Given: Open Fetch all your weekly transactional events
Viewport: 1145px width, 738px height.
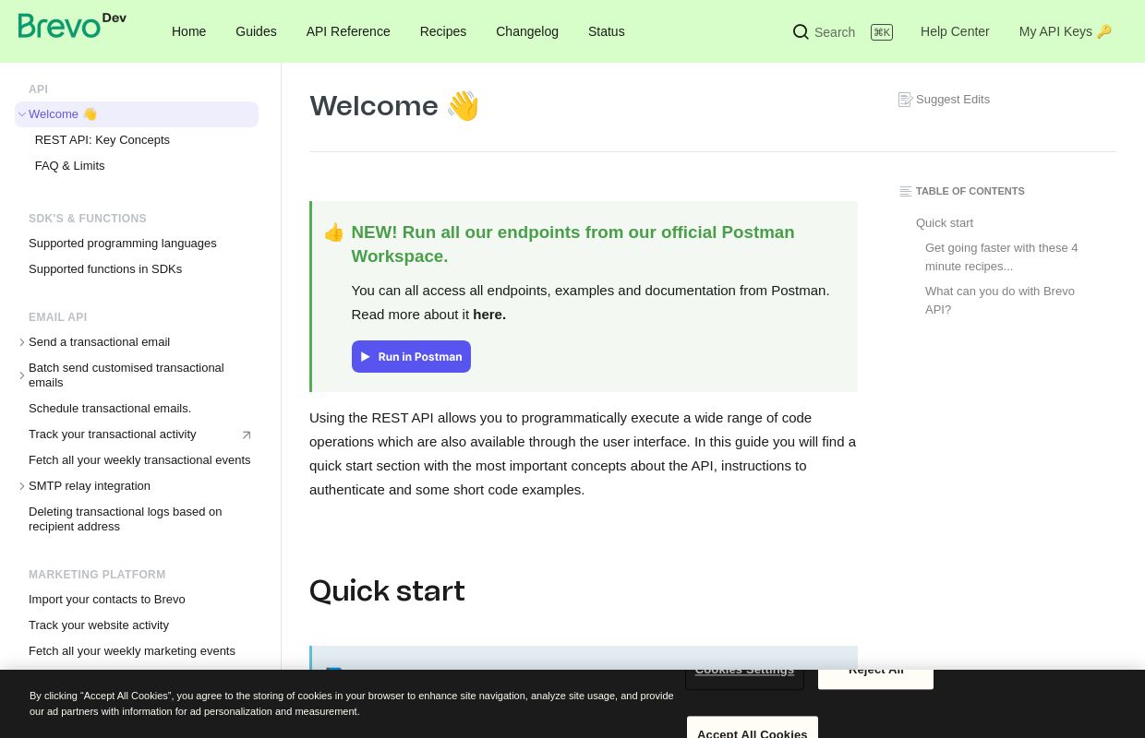Looking at the screenshot, I should 139,460.
